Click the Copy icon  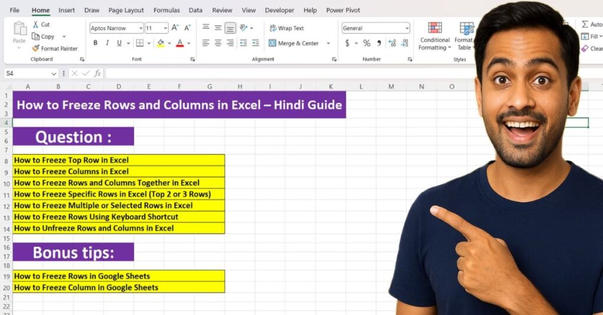pyautogui.click(x=36, y=36)
